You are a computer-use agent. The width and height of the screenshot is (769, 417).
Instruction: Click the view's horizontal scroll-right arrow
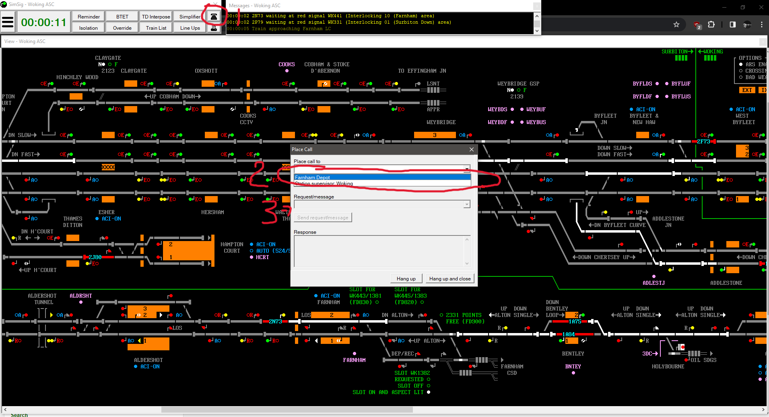click(763, 410)
